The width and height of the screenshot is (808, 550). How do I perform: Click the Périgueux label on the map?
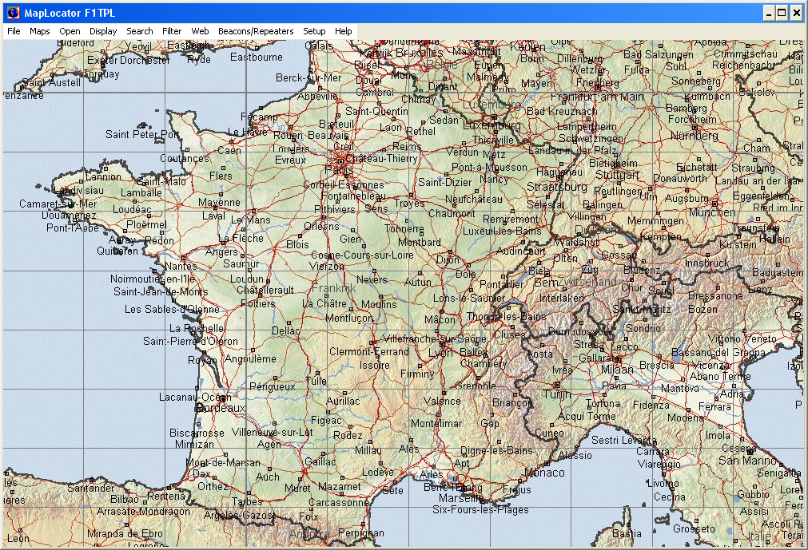point(272,387)
